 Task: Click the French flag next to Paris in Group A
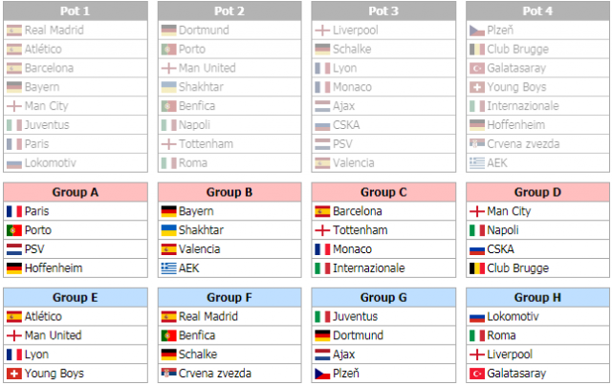tap(14, 211)
